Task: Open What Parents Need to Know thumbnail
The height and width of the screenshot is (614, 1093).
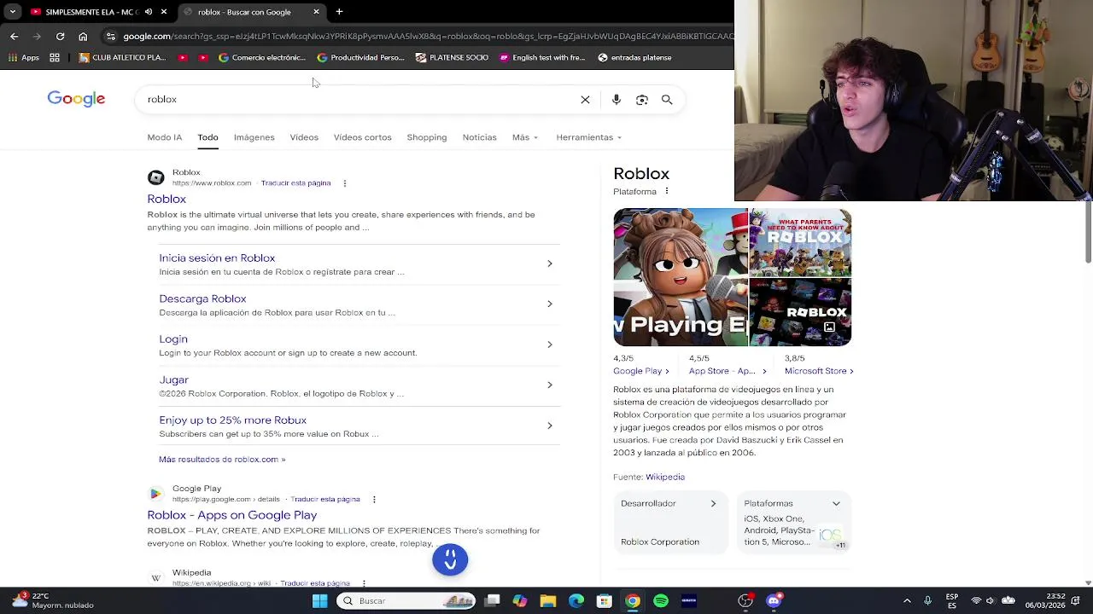Action: (801, 242)
